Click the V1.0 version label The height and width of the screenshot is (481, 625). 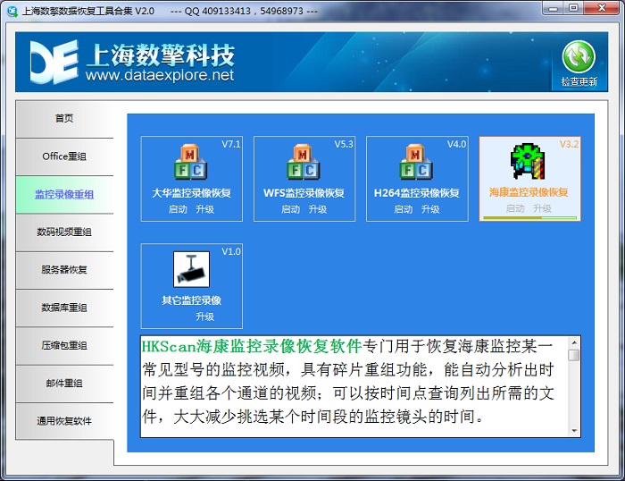click(x=231, y=251)
